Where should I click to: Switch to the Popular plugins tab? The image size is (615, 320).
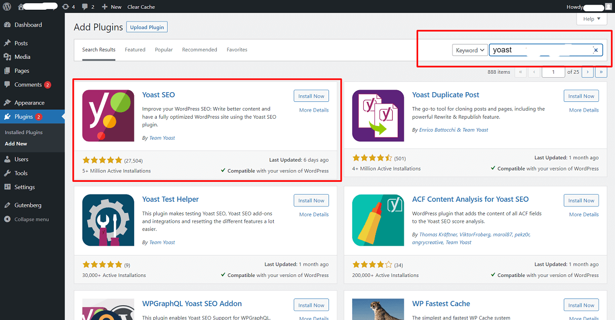[x=163, y=50]
